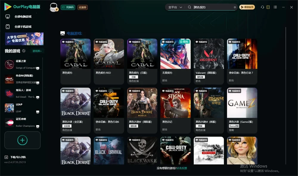The height and width of the screenshot is (176, 298).
Task: Click the search input field
Action: [x=213, y=7]
